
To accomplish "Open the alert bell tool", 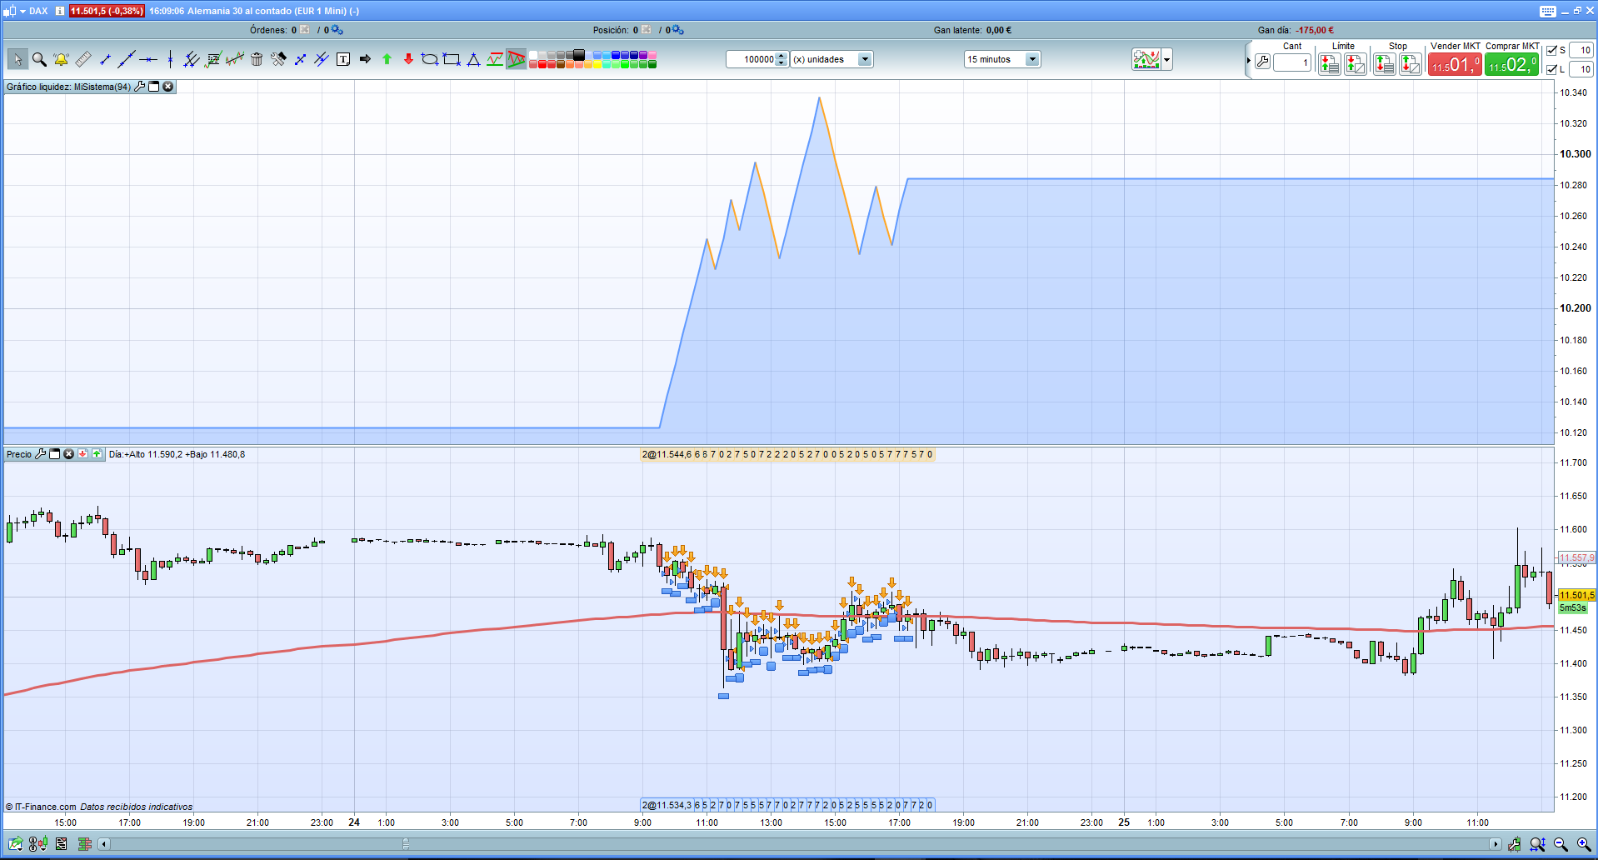I will (x=61, y=59).
